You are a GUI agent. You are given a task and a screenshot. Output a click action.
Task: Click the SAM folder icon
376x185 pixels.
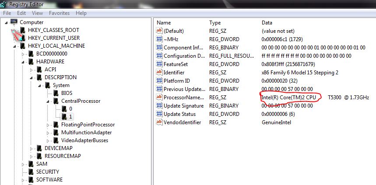pyautogui.click(x=31, y=164)
